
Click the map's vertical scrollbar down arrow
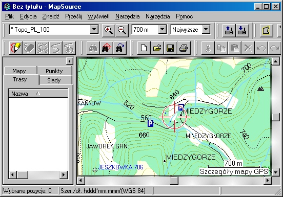pyautogui.click(x=276, y=172)
